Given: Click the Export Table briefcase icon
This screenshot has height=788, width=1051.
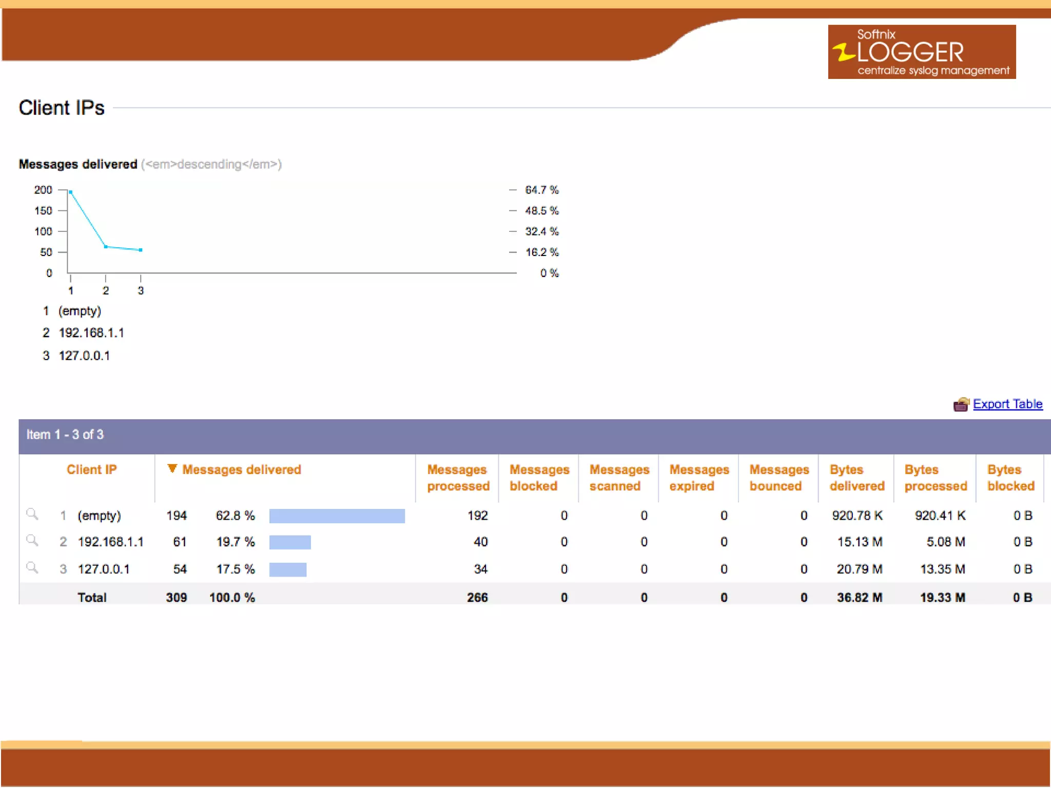Looking at the screenshot, I should tap(960, 405).
